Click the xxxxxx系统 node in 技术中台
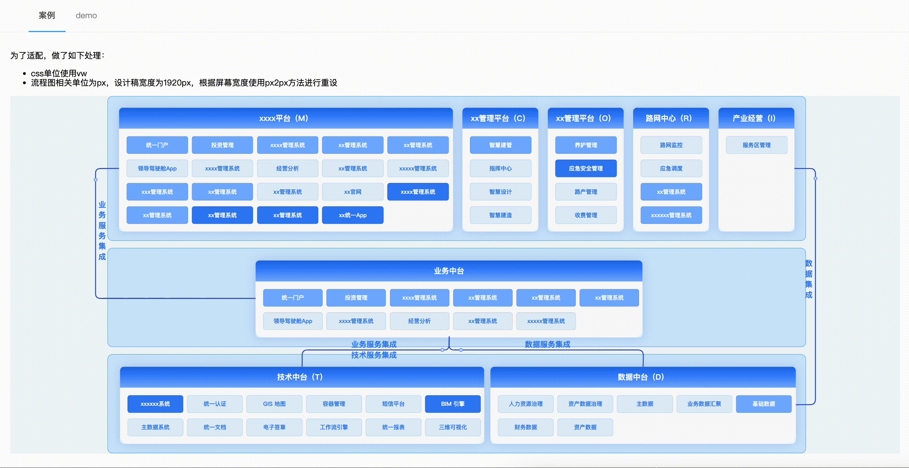This screenshot has height=468, width=909. click(x=155, y=404)
